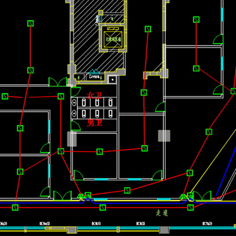Pick the blue diagonal line at right edge
Image resolution: width=236 pixels, height=236 pixels.
226,171
